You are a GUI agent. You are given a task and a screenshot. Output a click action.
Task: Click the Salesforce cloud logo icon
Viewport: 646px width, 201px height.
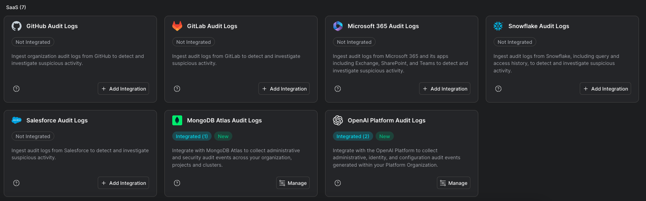click(x=17, y=120)
